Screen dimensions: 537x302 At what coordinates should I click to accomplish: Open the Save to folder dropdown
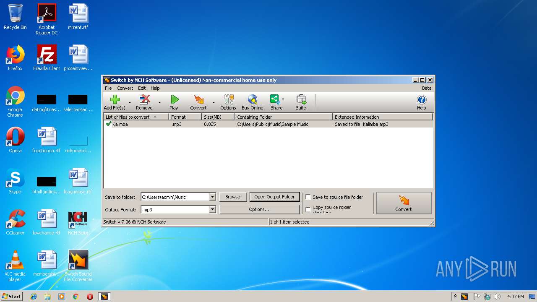[x=212, y=197]
